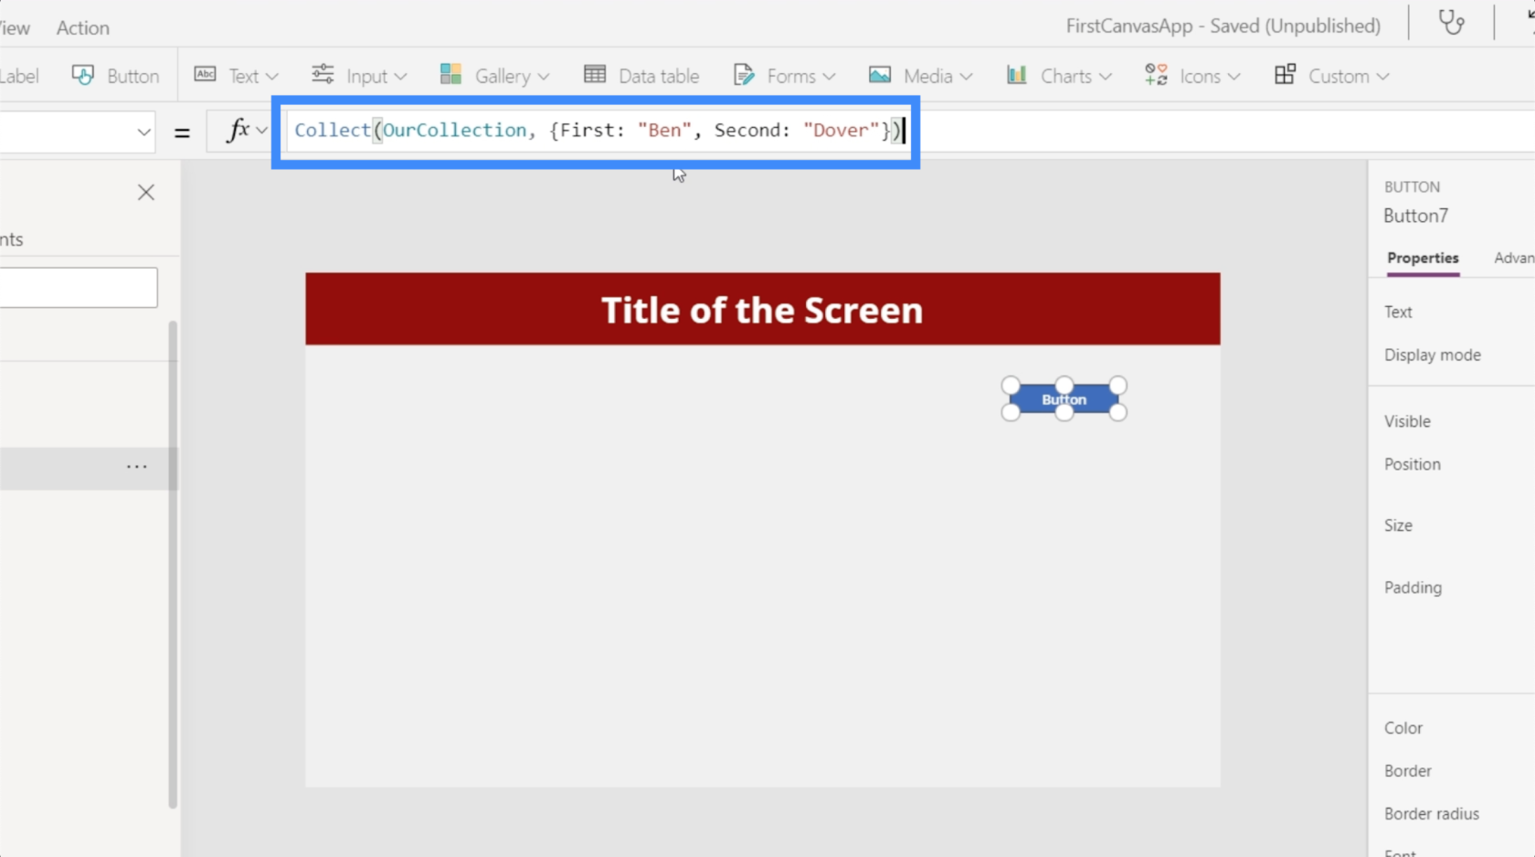Click the Charts bar icon

click(1017, 75)
